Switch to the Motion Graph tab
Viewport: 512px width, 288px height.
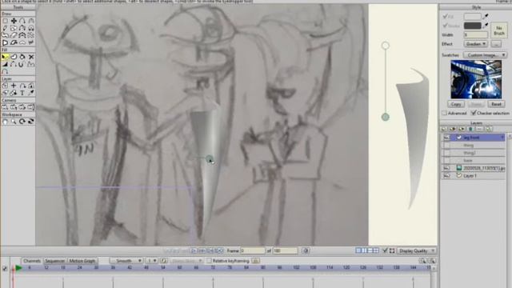[x=82, y=261]
